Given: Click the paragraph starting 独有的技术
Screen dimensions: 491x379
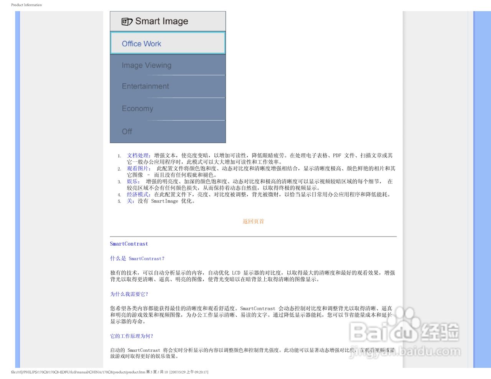Looking at the screenshot, I should coord(252,276).
